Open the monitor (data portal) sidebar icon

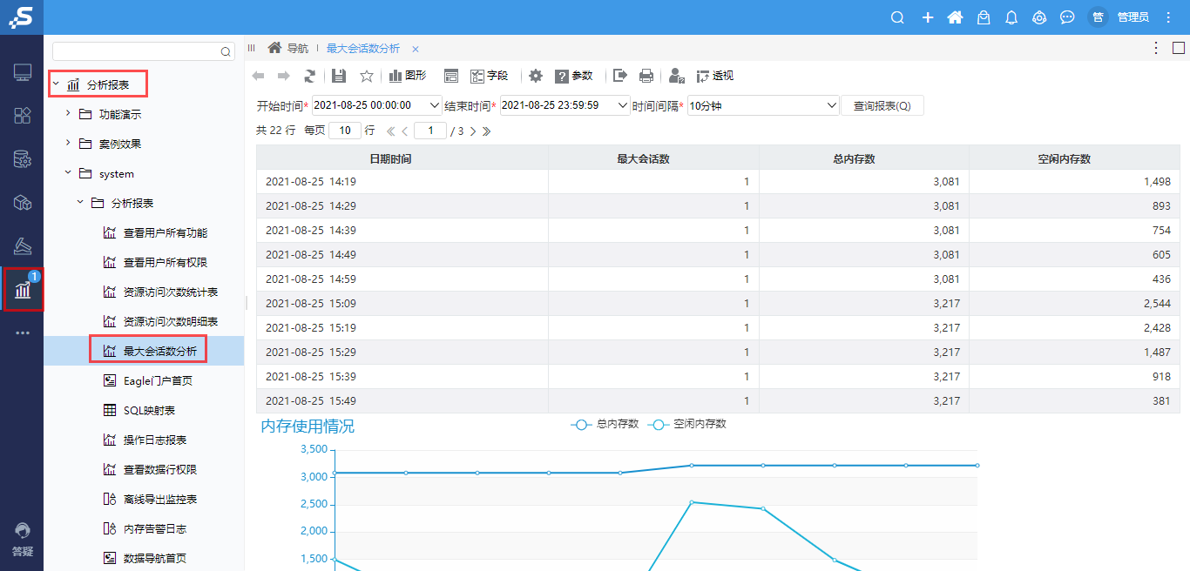[x=23, y=72]
